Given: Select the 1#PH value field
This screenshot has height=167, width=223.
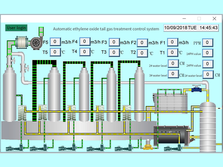Looking at the screenshot, I should (x=207, y=53).
